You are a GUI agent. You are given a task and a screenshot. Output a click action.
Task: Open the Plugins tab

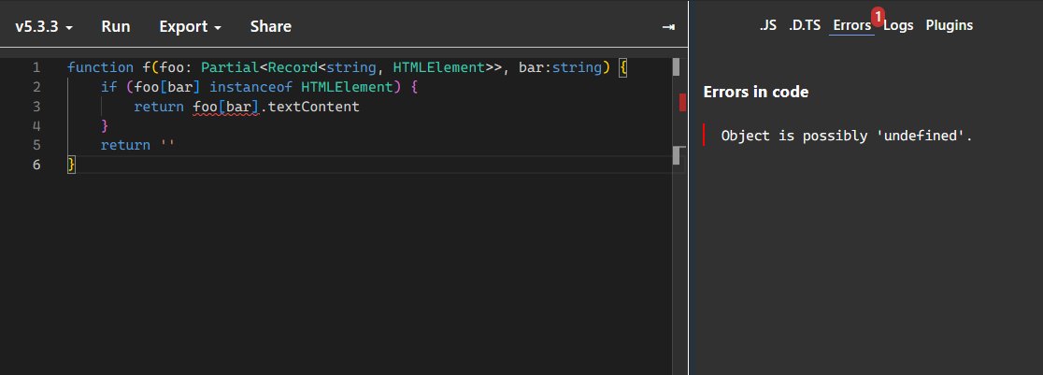pos(949,25)
